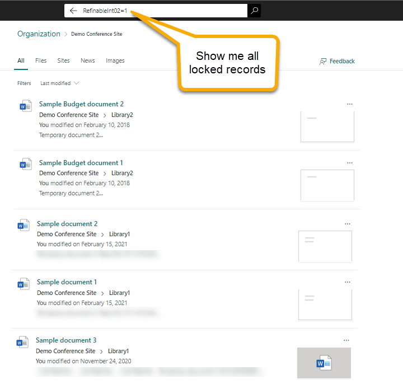
Task: Click Demo Conference Site path for Sample document 2
Action: click(67, 234)
